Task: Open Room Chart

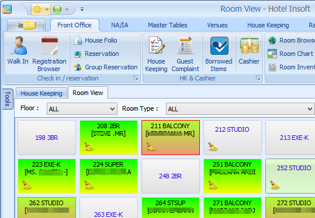Action: point(290,54)
